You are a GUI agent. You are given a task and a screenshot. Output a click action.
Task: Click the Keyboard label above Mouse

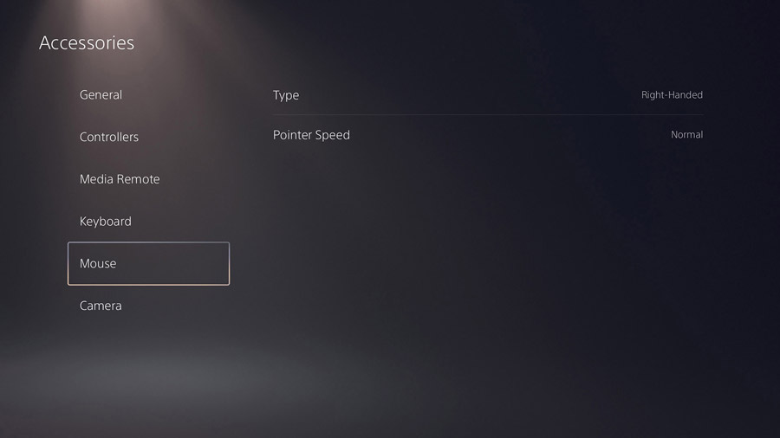tap(106, 222)
